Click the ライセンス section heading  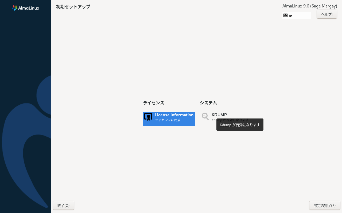point(154,103)
